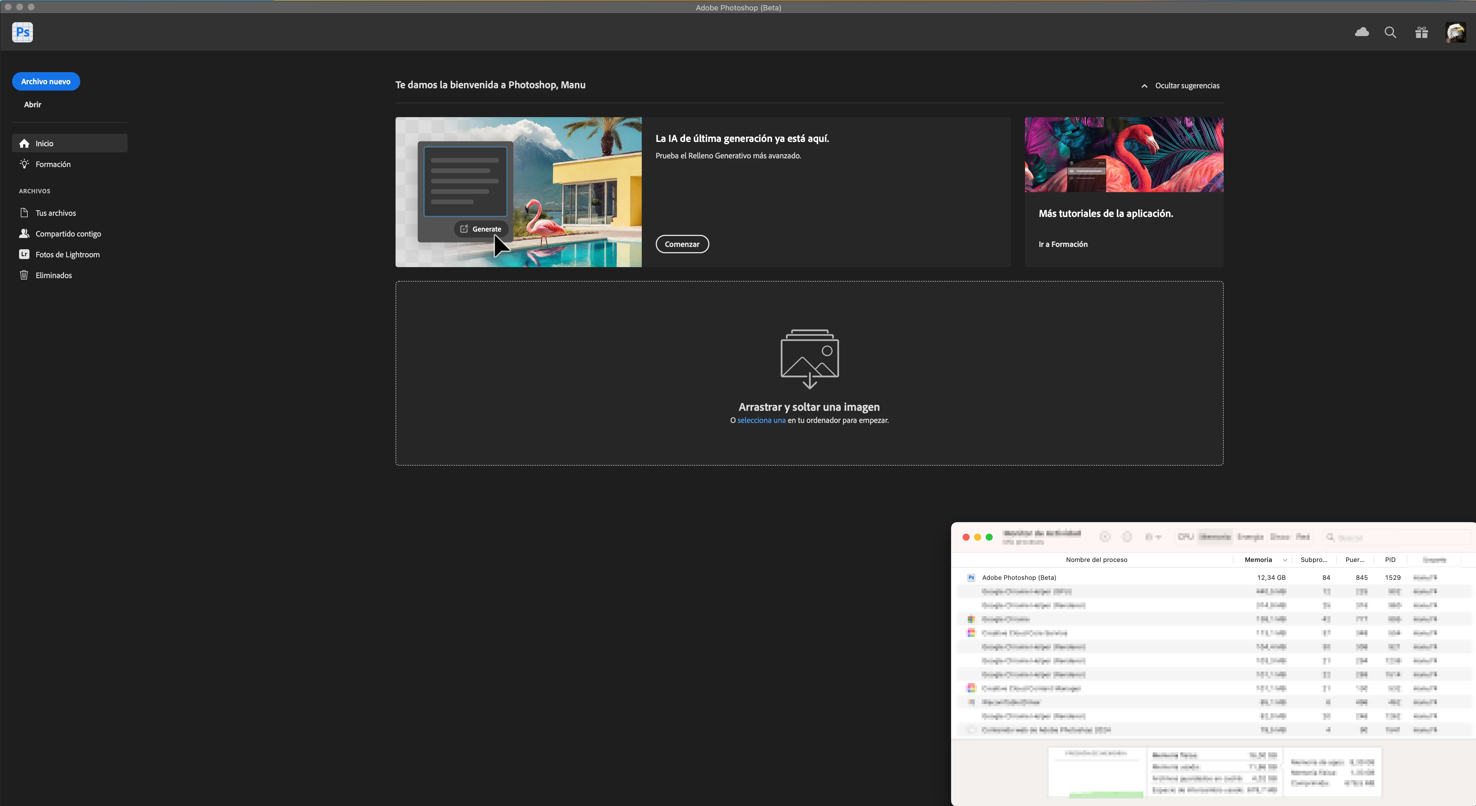This screenshot has height=806, width=1476.
Task: Open the What's New gift icon
Action: (x=1421, y=32)
